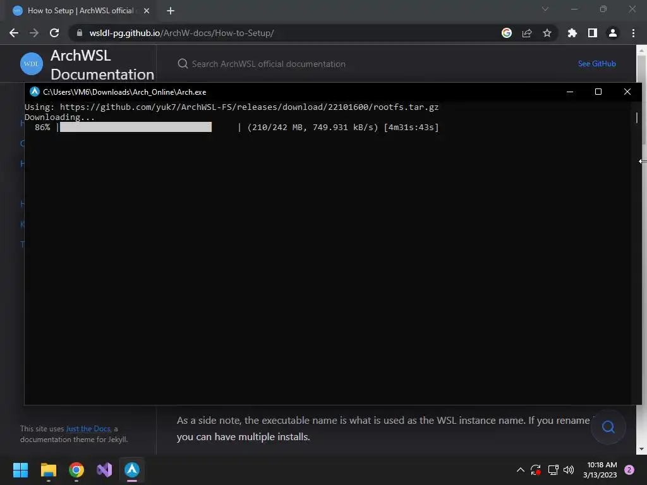647x485 pixels.
Task: Bookmark this page with star
Action: coord(547,33)
